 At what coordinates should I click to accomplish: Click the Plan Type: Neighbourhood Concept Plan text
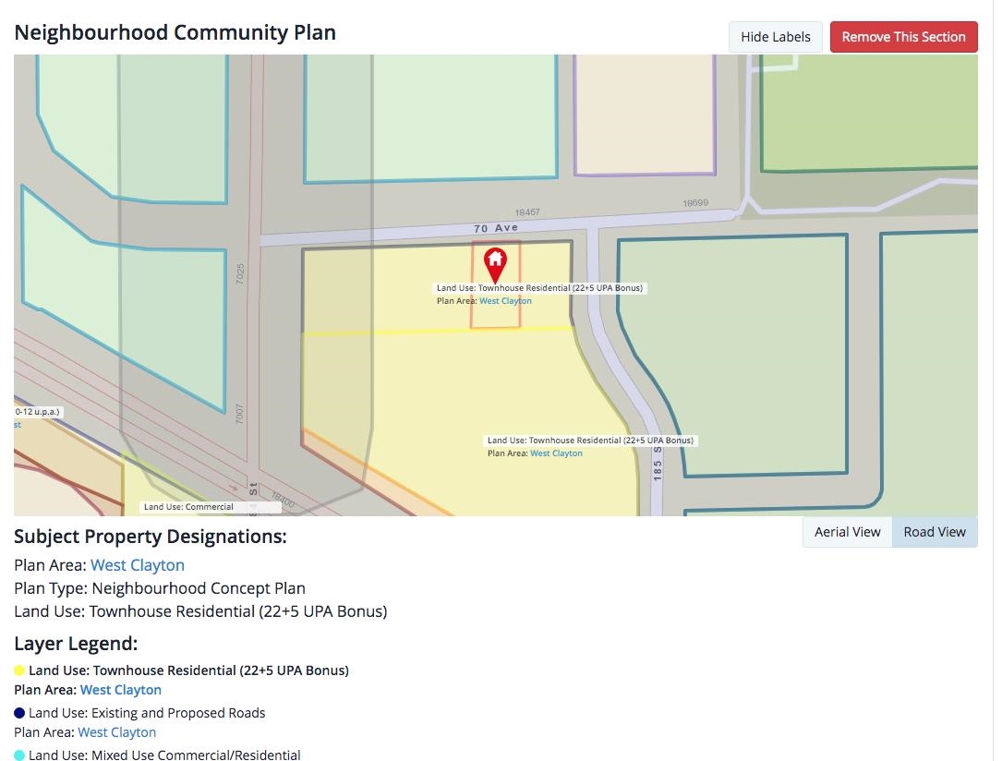(160, 588)
